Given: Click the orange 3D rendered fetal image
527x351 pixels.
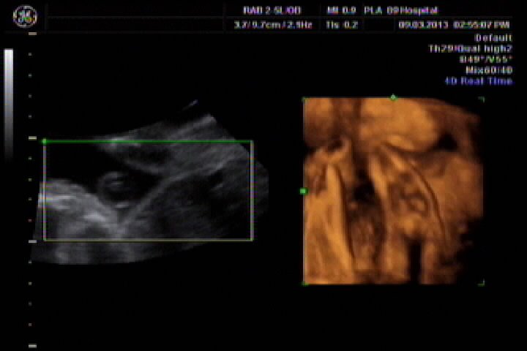Looking at the screenshot, I should click(393, 190).
